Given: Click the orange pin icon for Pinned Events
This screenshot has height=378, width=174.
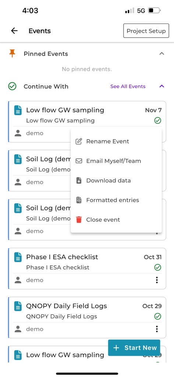Looking at the screenshot, I should 12,54.
